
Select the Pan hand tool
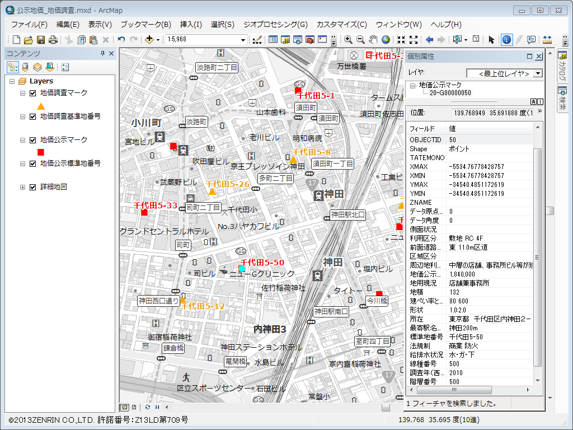click(x=373, y=40)
